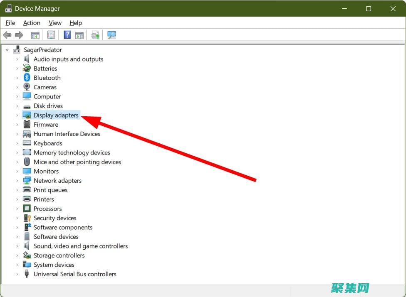This screenshot has width=406, height=297.
Task: Click the Help toolbar icon (blue question mark)
Action: 67,35
